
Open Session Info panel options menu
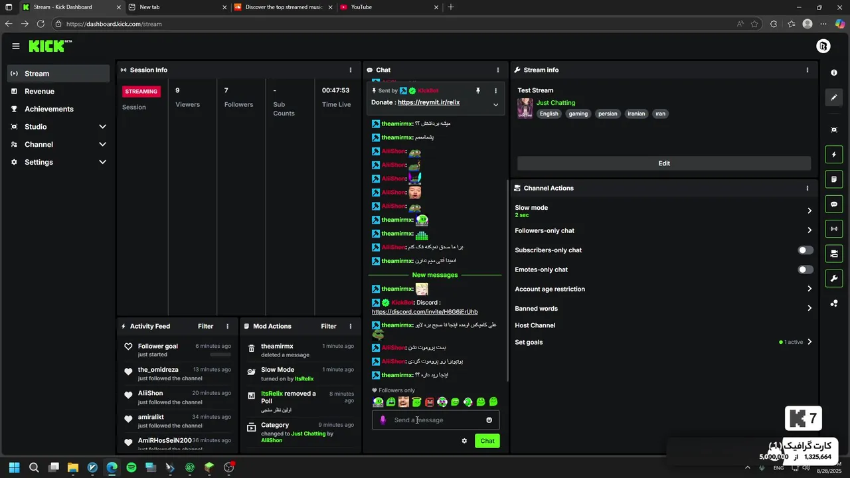351,70
